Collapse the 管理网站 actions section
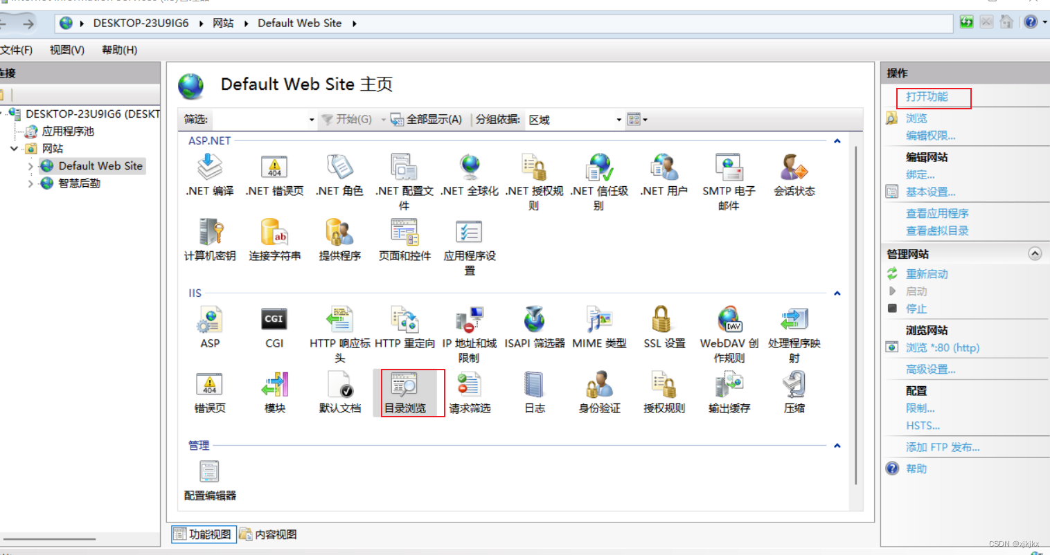Screen dimensions: 1050x555 (x=1035, y=253)
